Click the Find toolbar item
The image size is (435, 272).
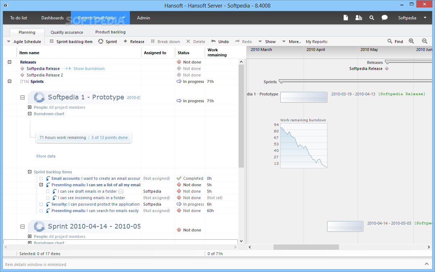tap(395, 42)
